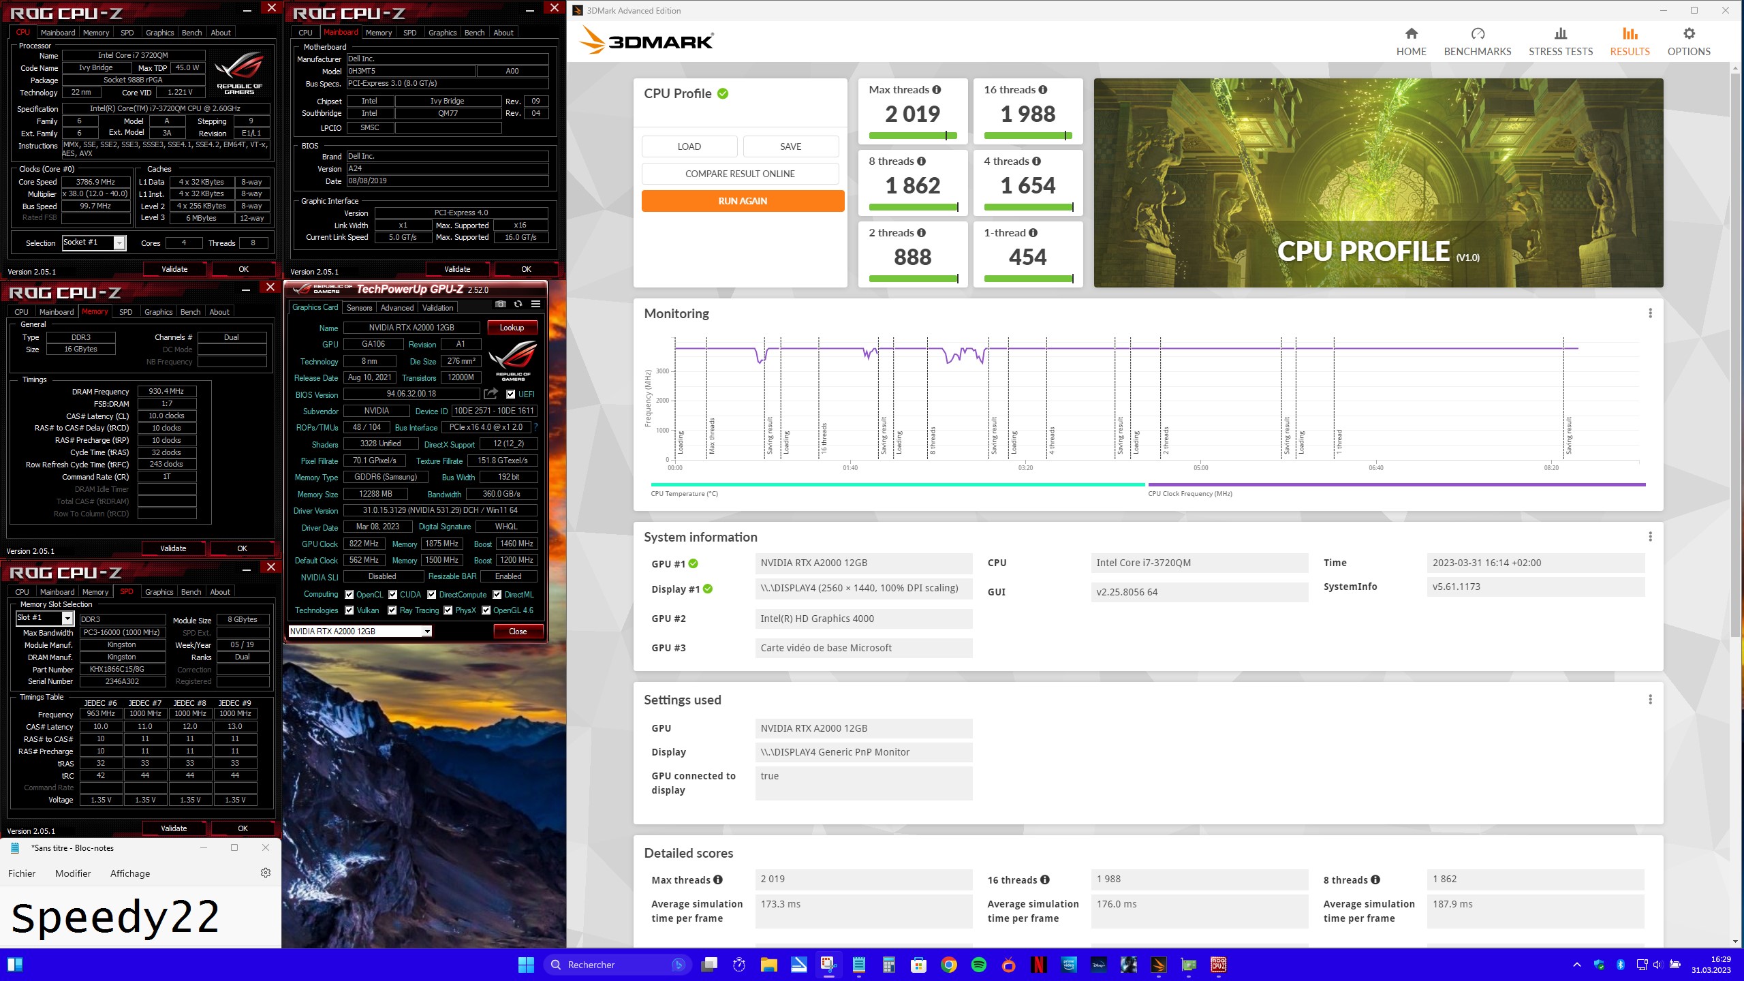This screenshot has height=981, width=1744.
Task: Click the CPU Temperature legend bar in Monitoring
Action: click(897, 485)
